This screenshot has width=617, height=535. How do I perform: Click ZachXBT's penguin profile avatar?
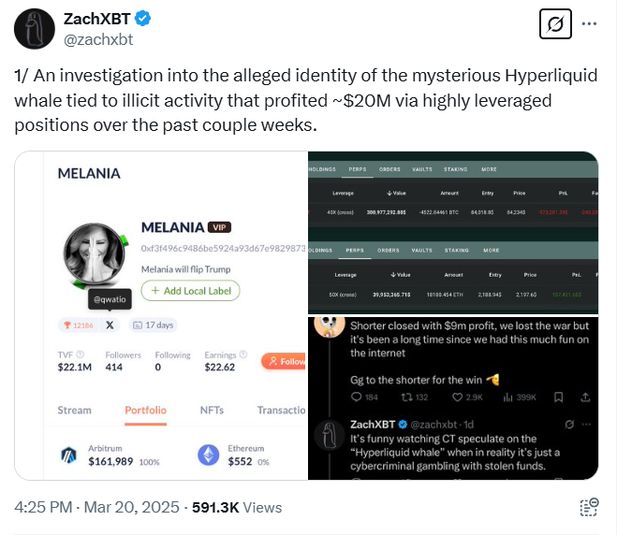tap(35, 29)
